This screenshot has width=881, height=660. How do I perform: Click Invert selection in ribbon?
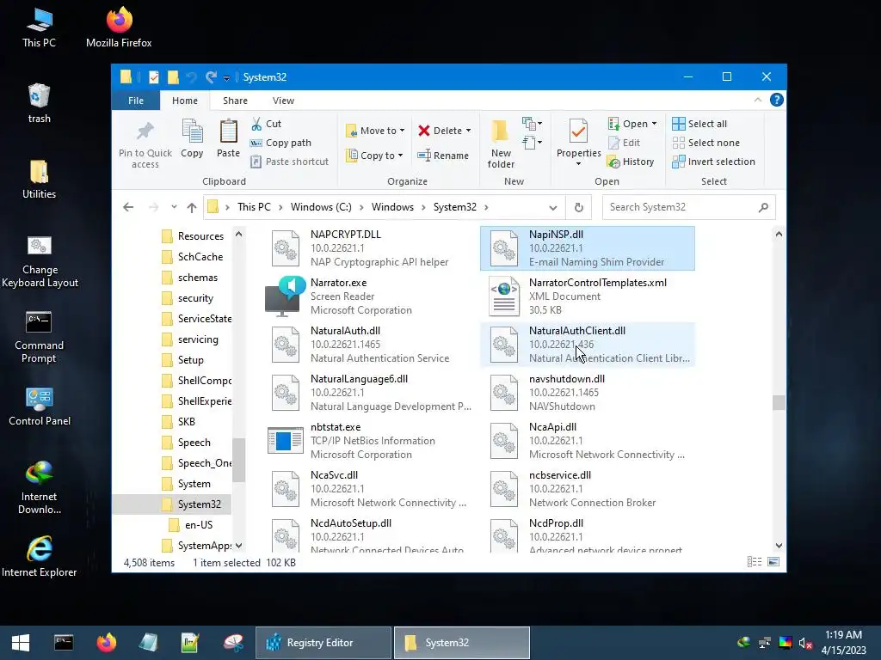713,162
